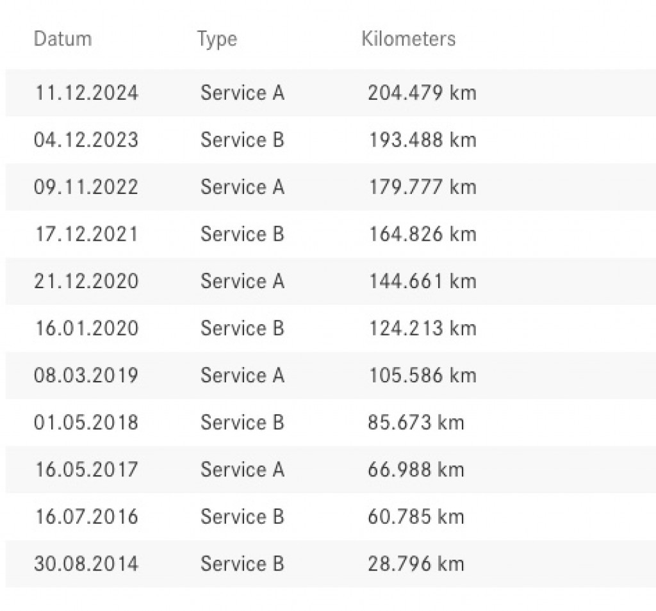This screenshot has height=611, width=656.
Task: Select the 193.488 km mileage value
Action: pos(422,140)
